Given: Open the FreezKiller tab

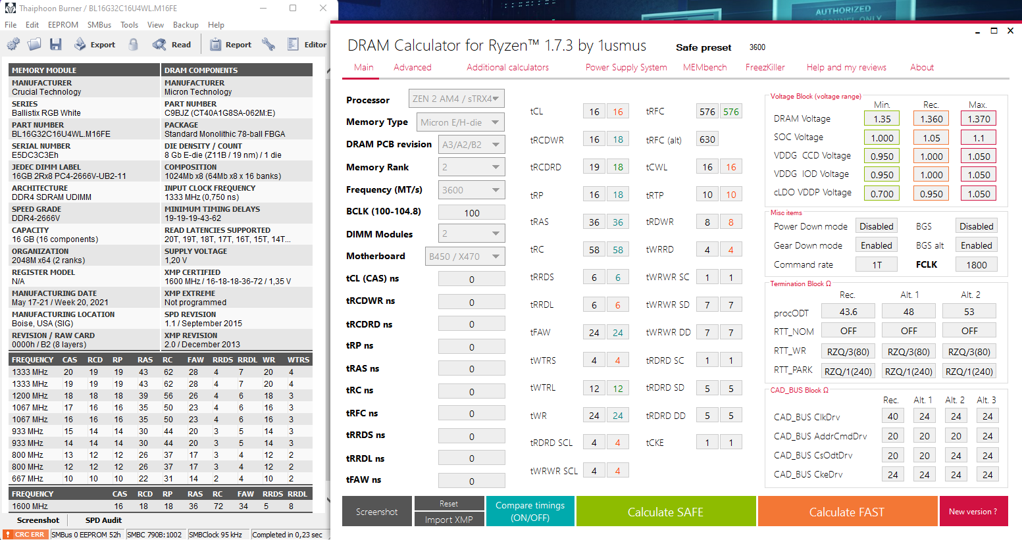Looking at the screenshot, I should [765, 67].
